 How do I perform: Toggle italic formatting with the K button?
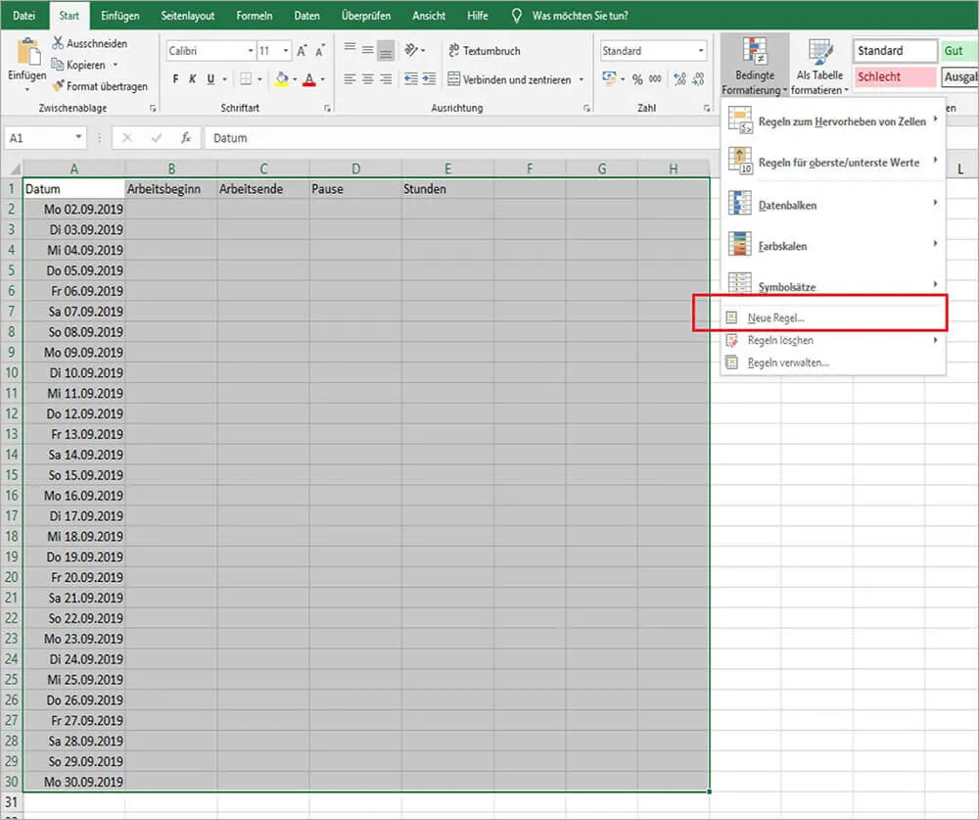192,78
